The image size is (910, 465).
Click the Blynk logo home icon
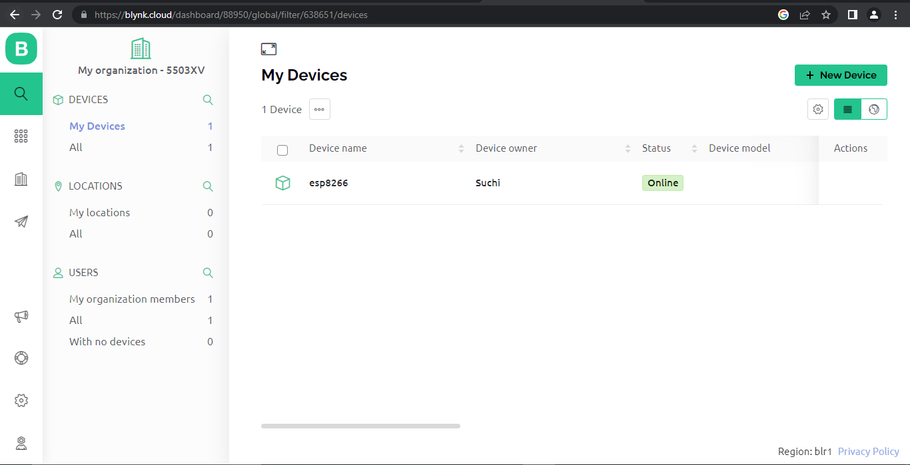click(x=21, y=49)
